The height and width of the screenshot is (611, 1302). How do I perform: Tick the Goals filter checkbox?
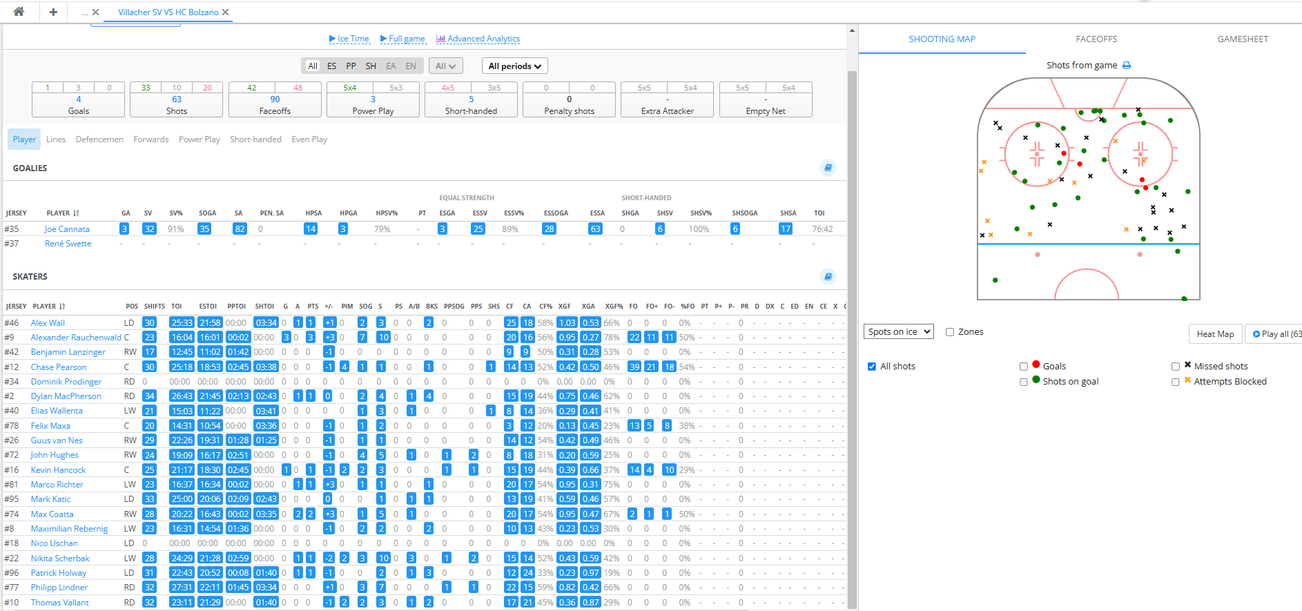coord(1024,367)
